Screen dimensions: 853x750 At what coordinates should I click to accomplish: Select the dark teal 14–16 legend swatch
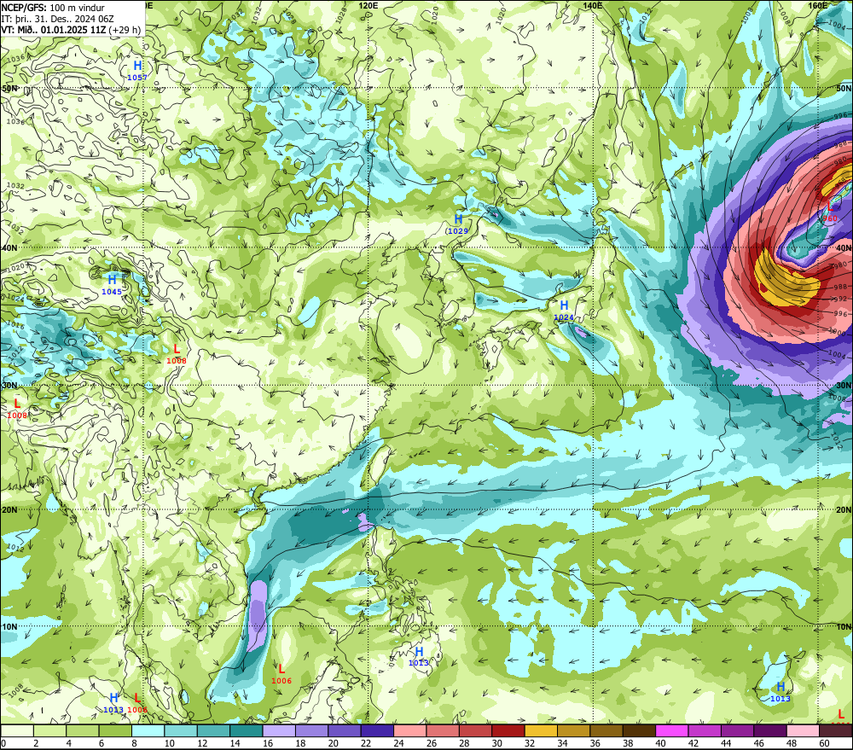[x=246, y=730]
